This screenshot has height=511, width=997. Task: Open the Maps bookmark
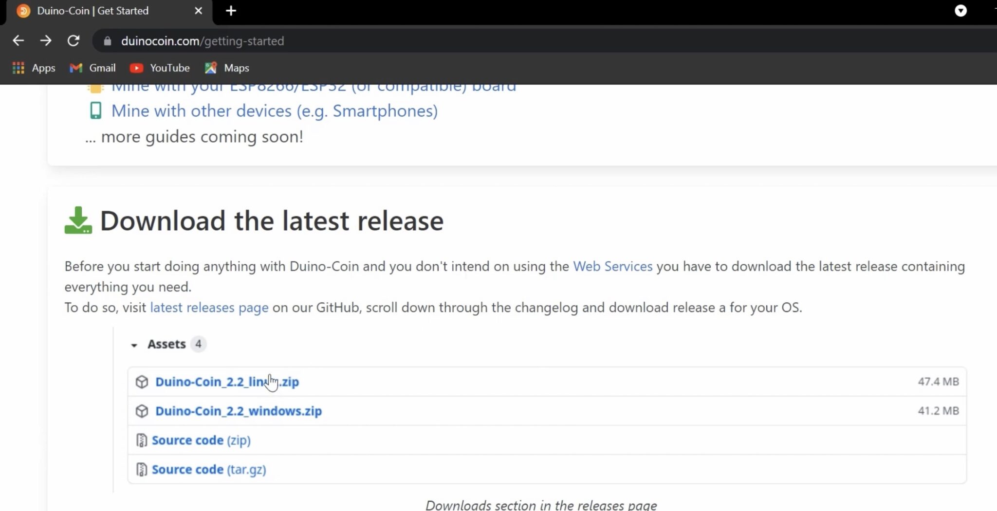point(227,68)
